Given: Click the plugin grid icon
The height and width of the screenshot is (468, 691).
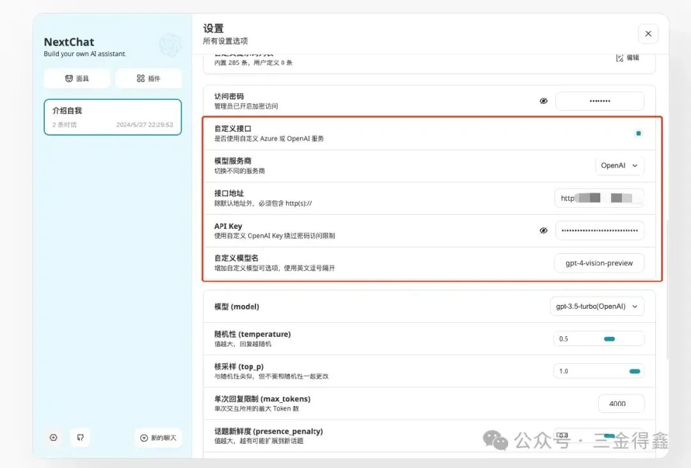Looking at the screenshot, I should tap(141, 79).
